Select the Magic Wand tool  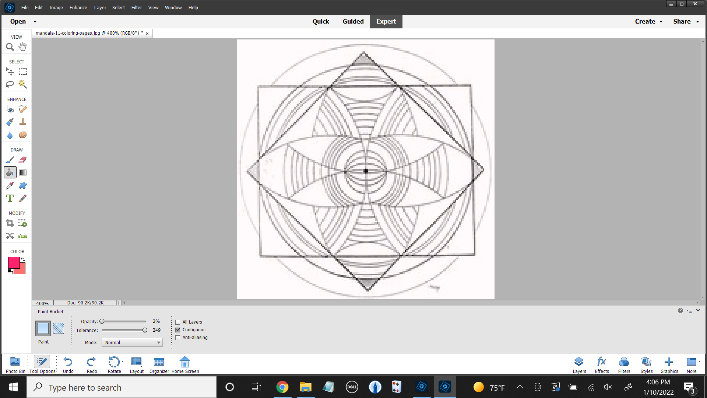(22, 84)
